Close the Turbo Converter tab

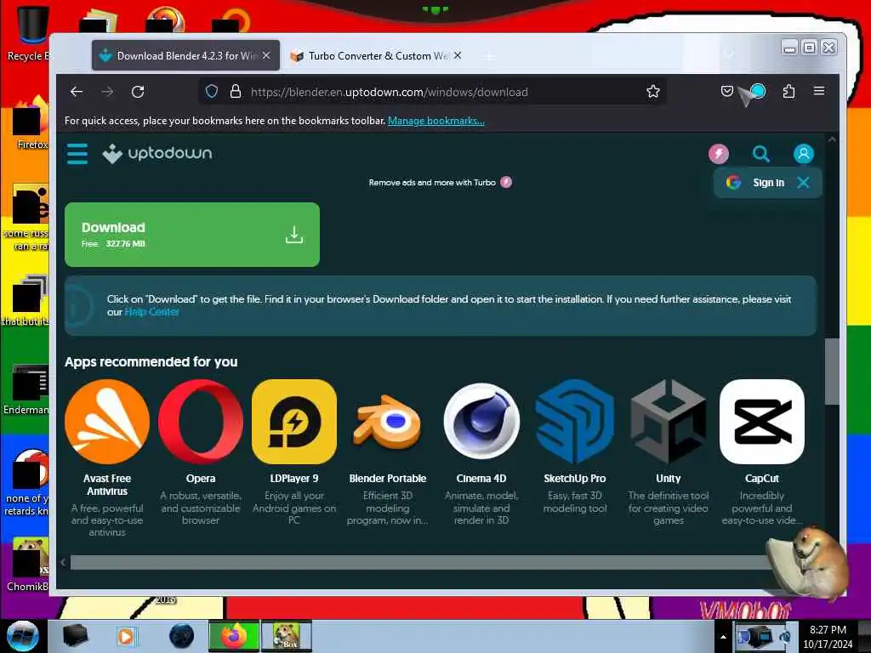click(457, 55)
